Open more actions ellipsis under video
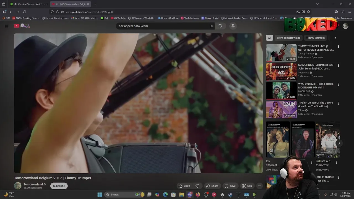Image resolution: width=354 pixels, height=199 pixels. pyautogui.click(x=259, y=186)
